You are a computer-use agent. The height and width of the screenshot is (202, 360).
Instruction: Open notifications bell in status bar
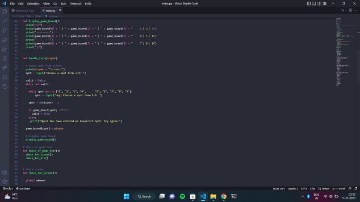point(356,189)
